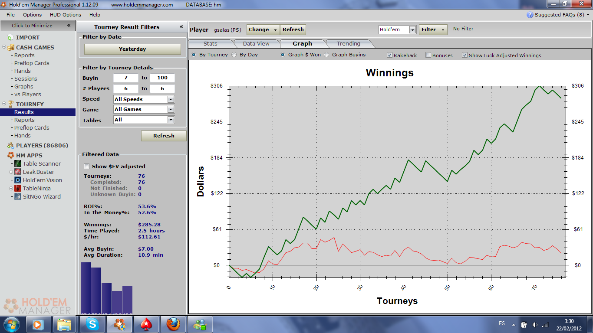The width and height of the screenshot is (593, 333).
Task: Launch SitNGo Wizard app icon
Action: pos(18,196)
